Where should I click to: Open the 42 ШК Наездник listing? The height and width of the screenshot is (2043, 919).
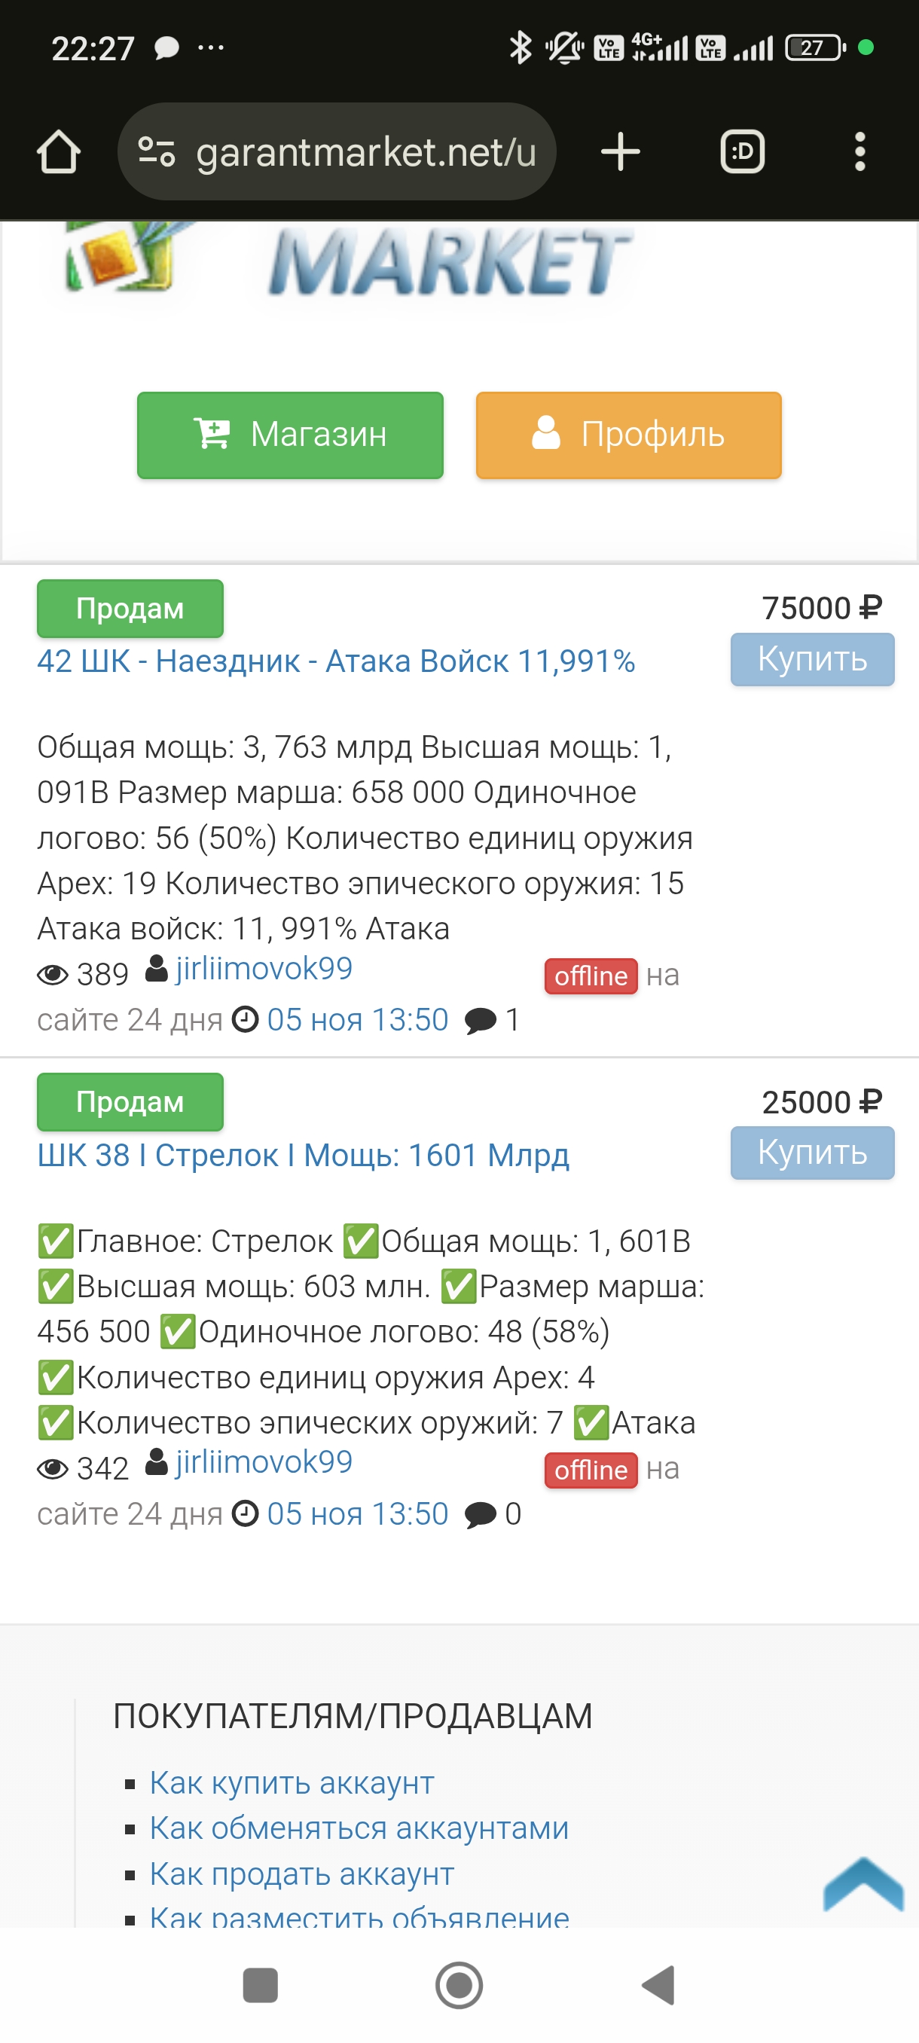[x=336, y=661]
